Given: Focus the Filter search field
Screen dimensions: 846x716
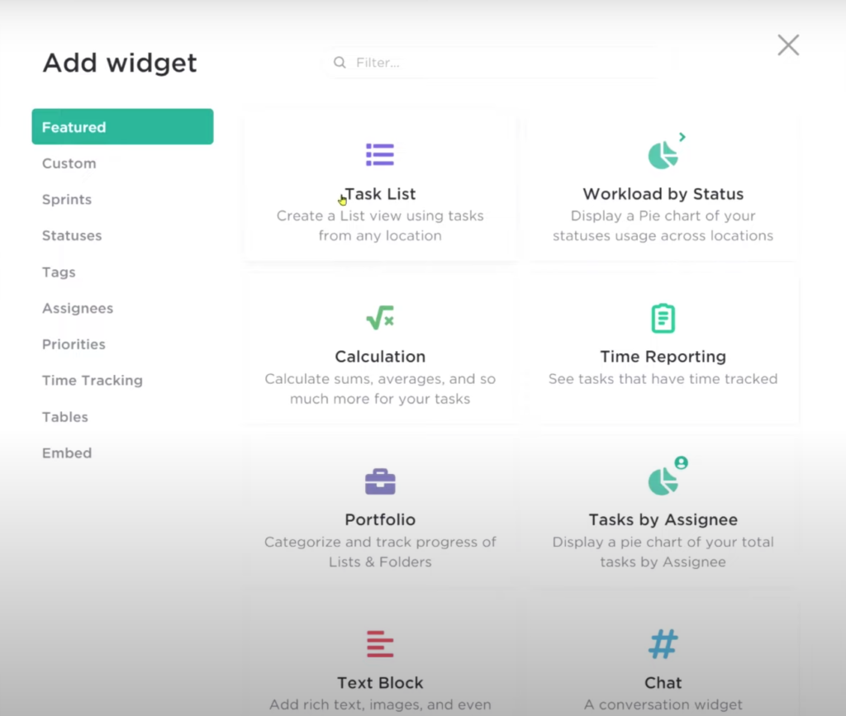Looking at the screenshot, I should coord(498,63).
